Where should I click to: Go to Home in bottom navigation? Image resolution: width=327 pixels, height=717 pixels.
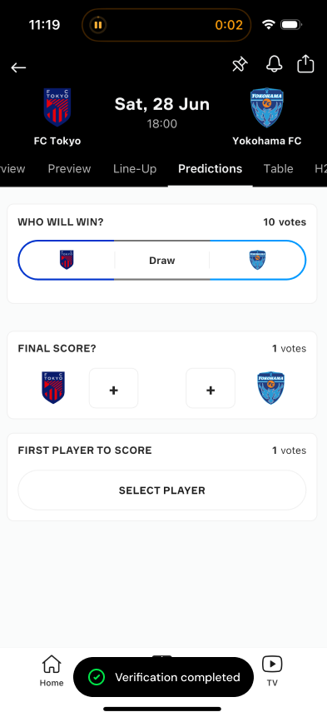coord(52,670)
